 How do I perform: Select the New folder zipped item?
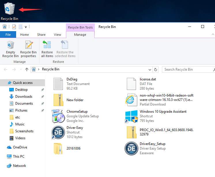point(59,100)
